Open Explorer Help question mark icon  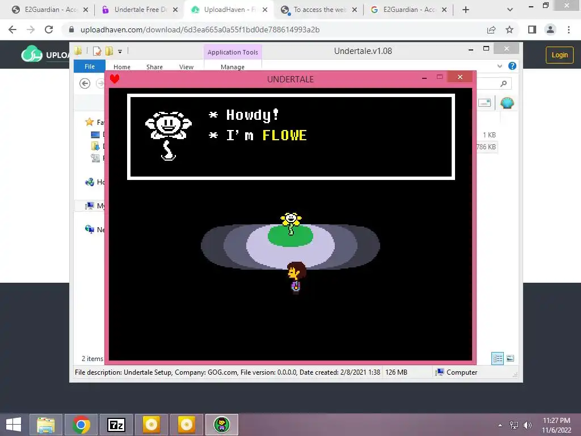[x=512, y=66]
